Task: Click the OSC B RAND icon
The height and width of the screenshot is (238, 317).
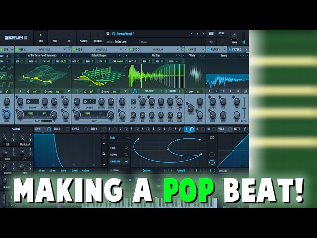Action: click(102, 91)
